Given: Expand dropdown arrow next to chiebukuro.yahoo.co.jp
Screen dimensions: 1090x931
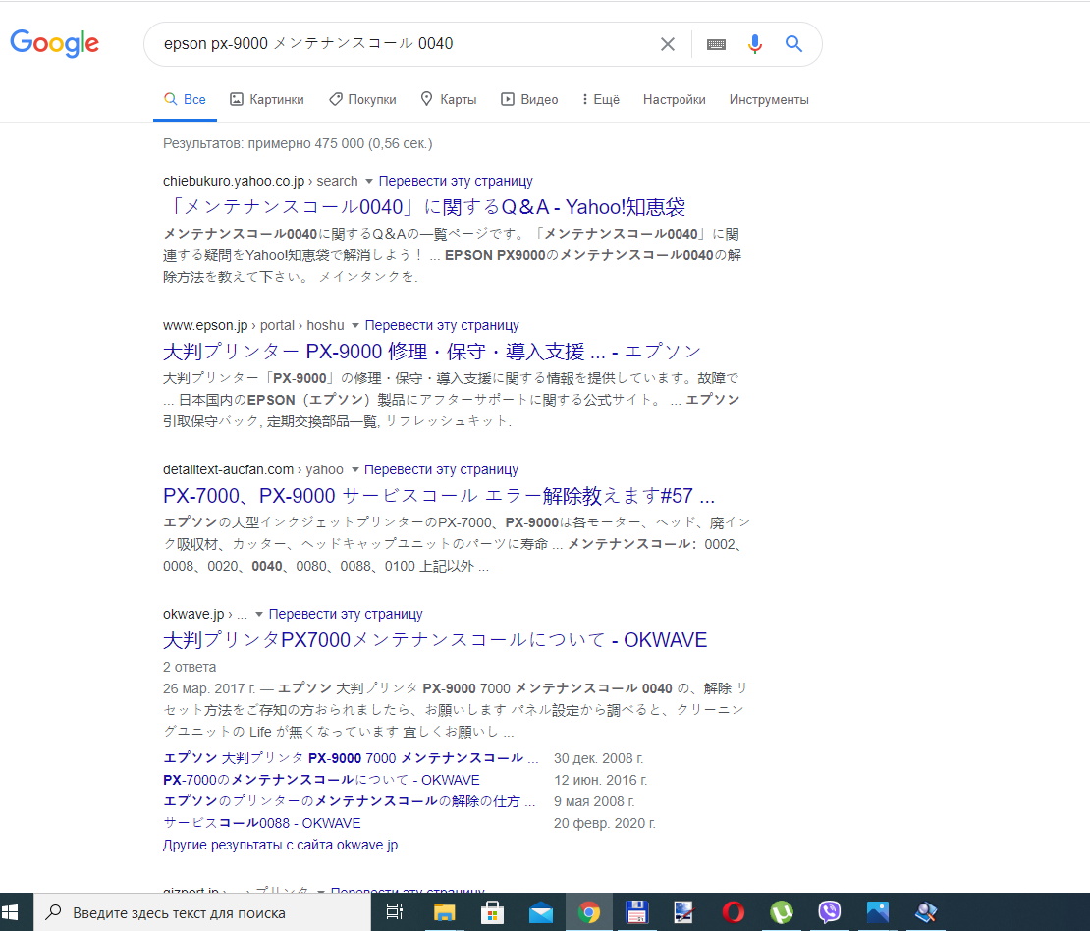Looking at the screenshot, I should point(369,181).
